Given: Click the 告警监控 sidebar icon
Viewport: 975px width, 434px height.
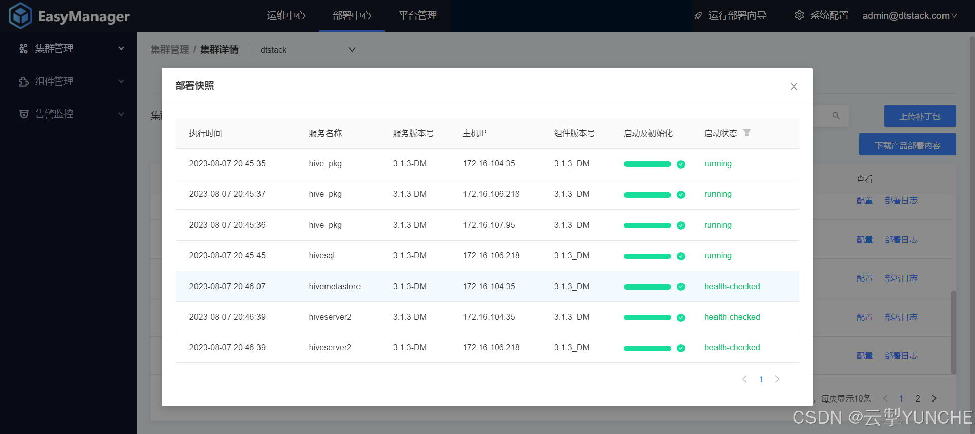Looking at the screenshot, I should tap(23, 114).
